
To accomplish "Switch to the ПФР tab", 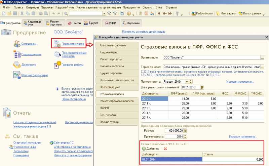I will pyautogui.click(x=111, y=23).
